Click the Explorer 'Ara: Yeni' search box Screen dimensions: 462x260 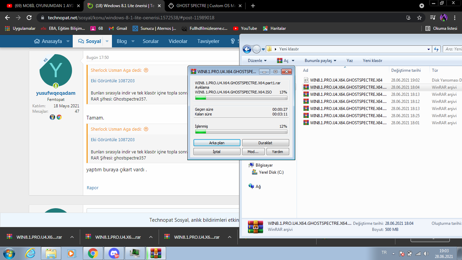pyautogui.click(x=453, y=49)
